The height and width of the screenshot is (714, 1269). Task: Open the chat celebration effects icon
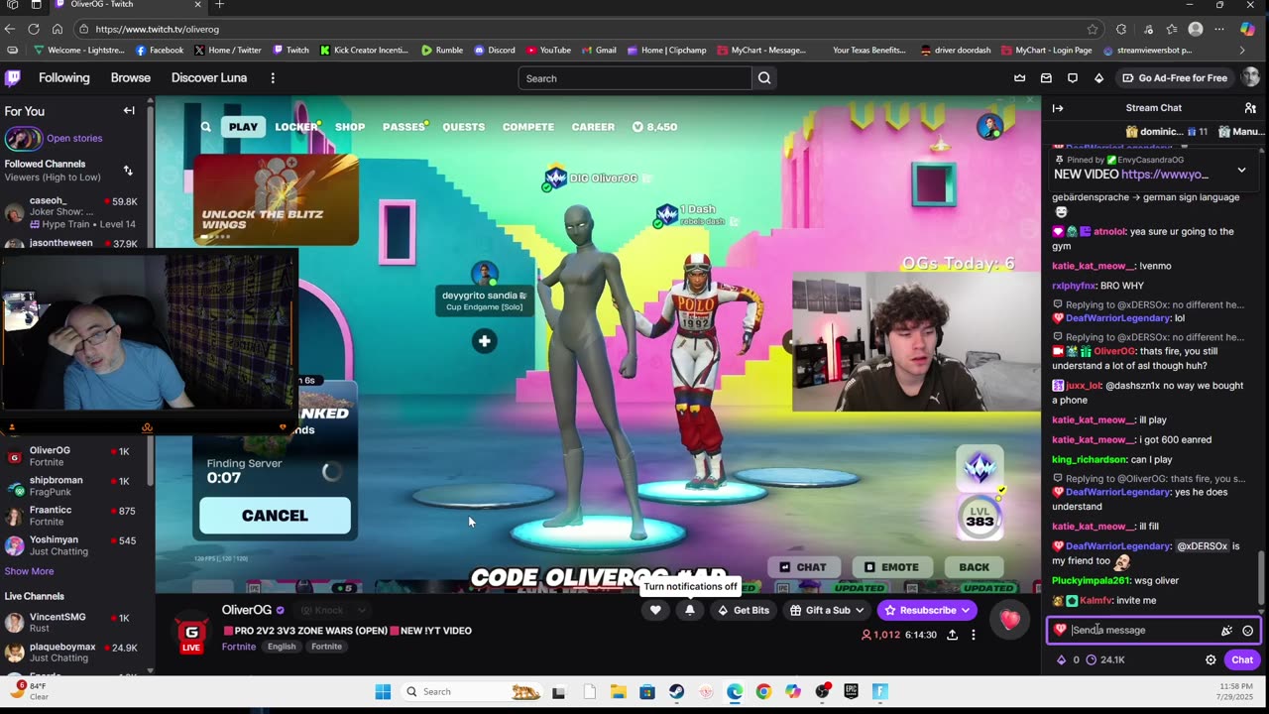click(1226, 631)
